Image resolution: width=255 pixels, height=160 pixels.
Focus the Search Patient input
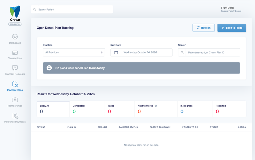(72, 10)
